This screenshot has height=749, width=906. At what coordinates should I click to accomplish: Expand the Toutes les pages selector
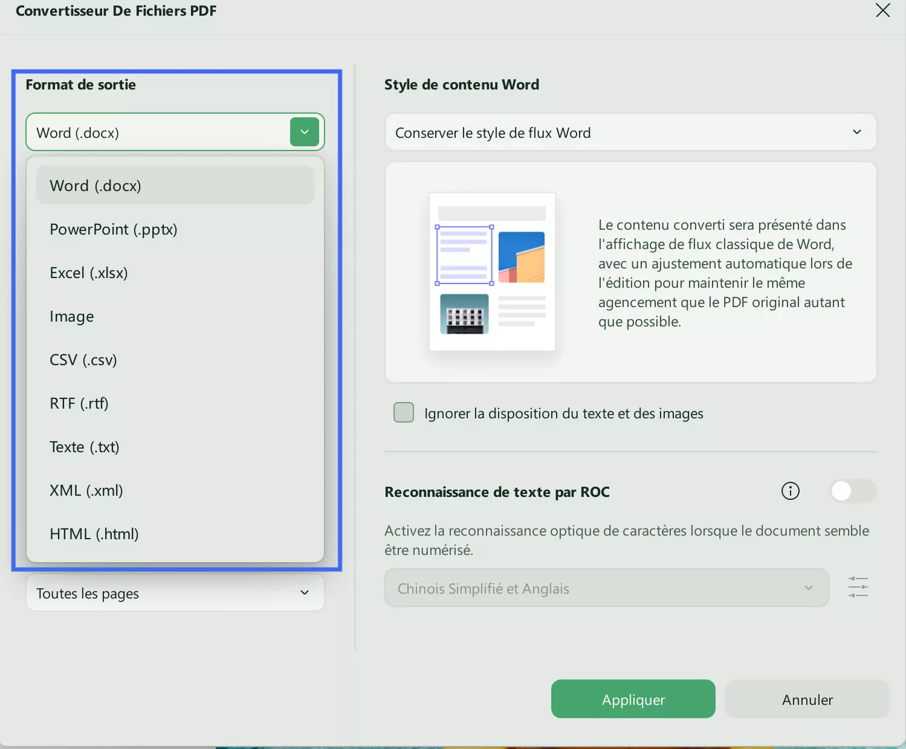[x=175, y=593]
